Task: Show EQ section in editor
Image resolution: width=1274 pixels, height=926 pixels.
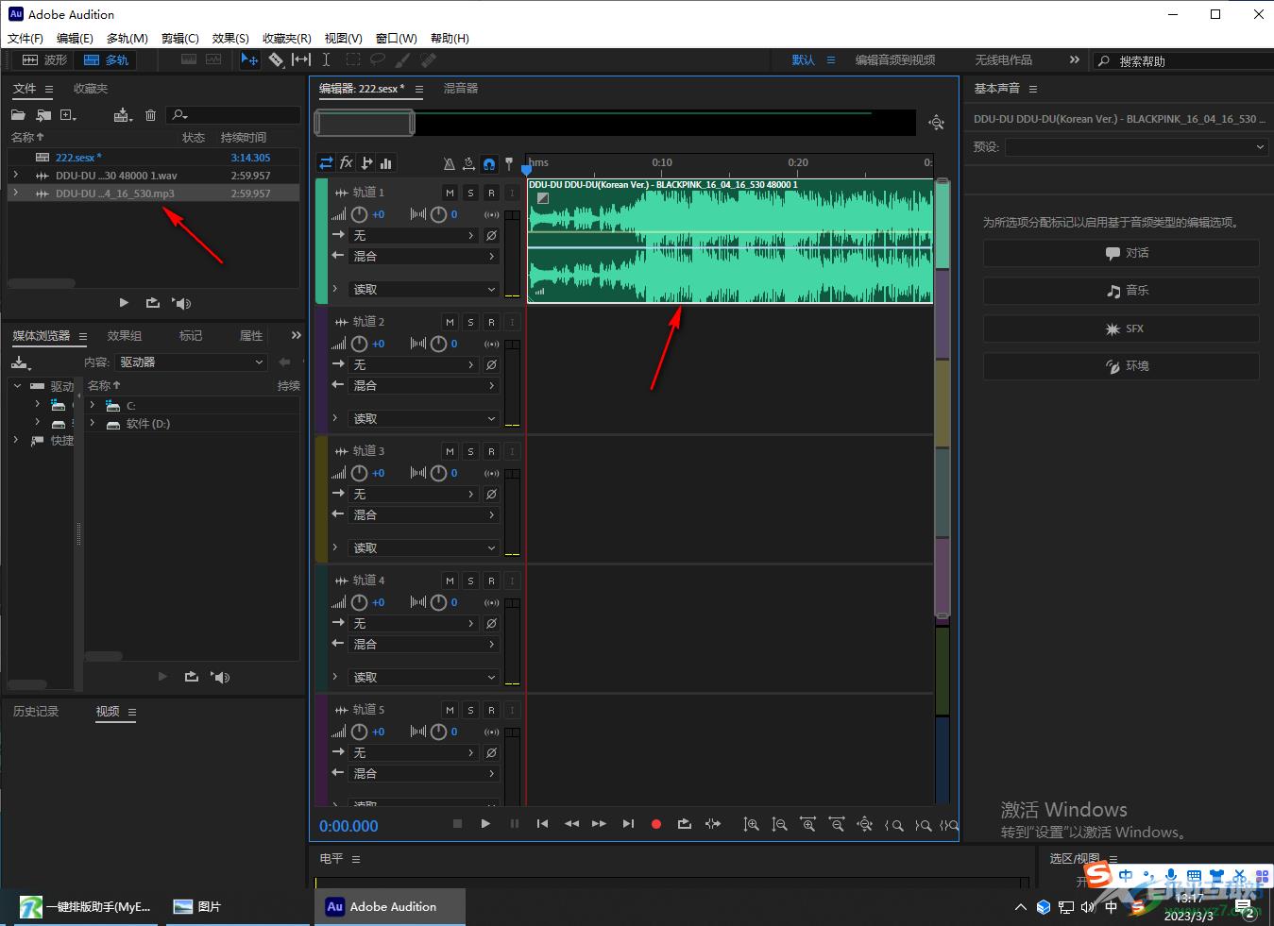Action: (x=385, y=162)
